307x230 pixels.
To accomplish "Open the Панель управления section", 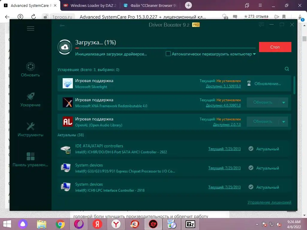I will [x=30, y=160].
